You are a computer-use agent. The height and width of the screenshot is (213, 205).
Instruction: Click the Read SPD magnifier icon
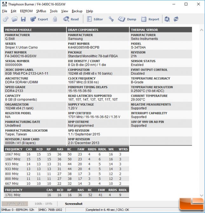(66, 19)
